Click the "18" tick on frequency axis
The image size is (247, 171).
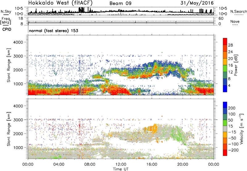[21, 19]
